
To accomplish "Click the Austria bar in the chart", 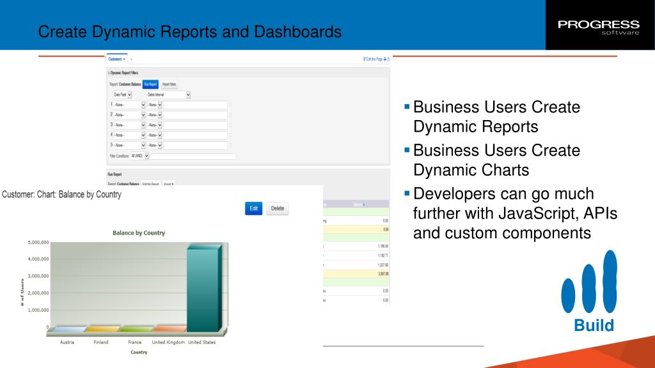I will [70, 329].
